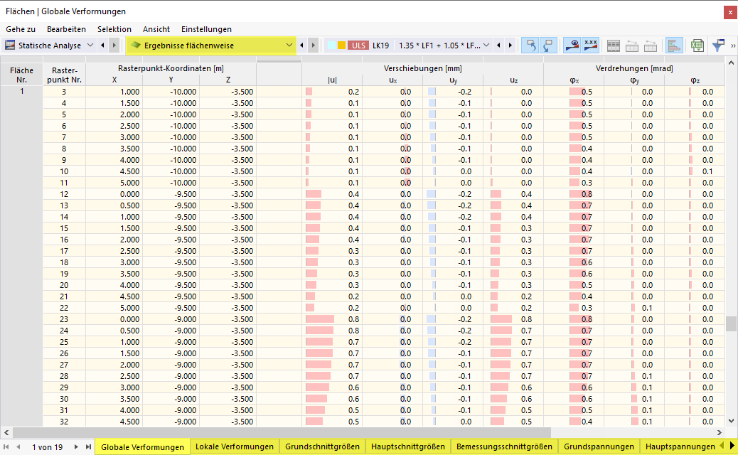Open the Einstellungen menu
This screenshot has height=455, width=738.
[x=206, y=29]
